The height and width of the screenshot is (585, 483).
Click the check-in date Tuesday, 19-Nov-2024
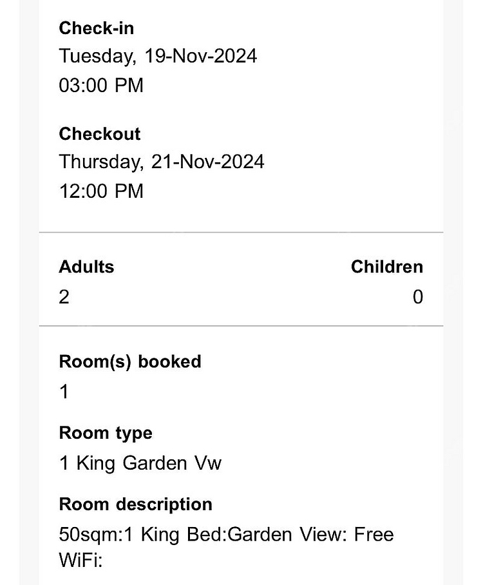pos(158,56)
